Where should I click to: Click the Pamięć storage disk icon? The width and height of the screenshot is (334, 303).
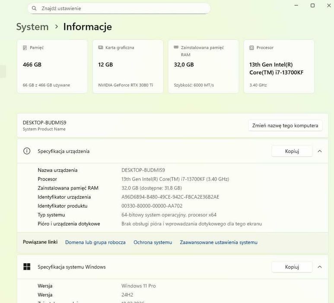tap(25, 48)
